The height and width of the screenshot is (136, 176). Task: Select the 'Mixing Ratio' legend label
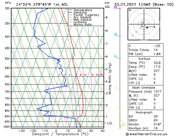click(x=83, y=24)
